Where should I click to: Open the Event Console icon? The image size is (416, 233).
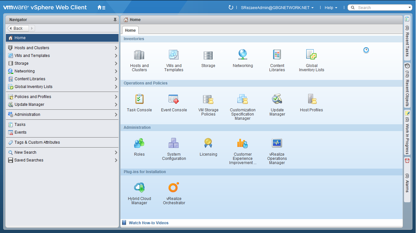point(174,99)
